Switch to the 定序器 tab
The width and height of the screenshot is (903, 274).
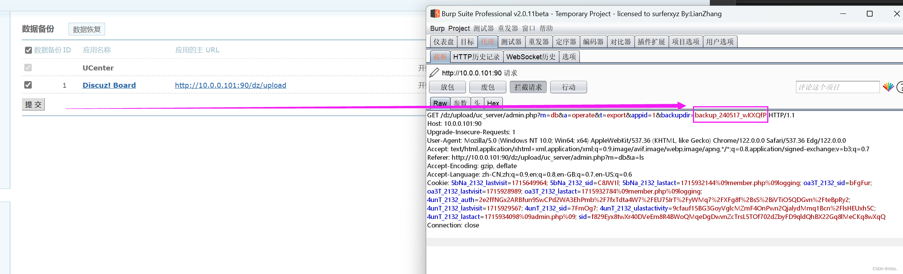pyautogui.click(x=566, y=42)
